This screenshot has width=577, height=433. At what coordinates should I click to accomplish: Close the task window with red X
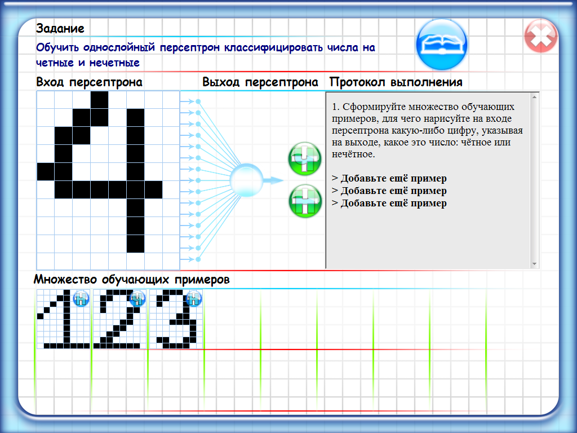[540, 37]
